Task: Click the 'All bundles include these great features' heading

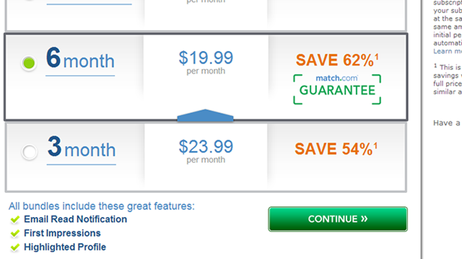Action: [102, 206]
